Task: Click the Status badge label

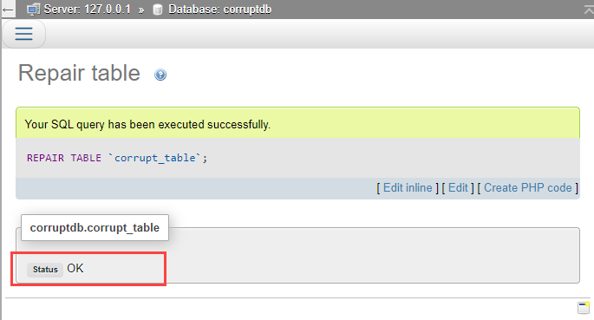Action: (45, 270)
